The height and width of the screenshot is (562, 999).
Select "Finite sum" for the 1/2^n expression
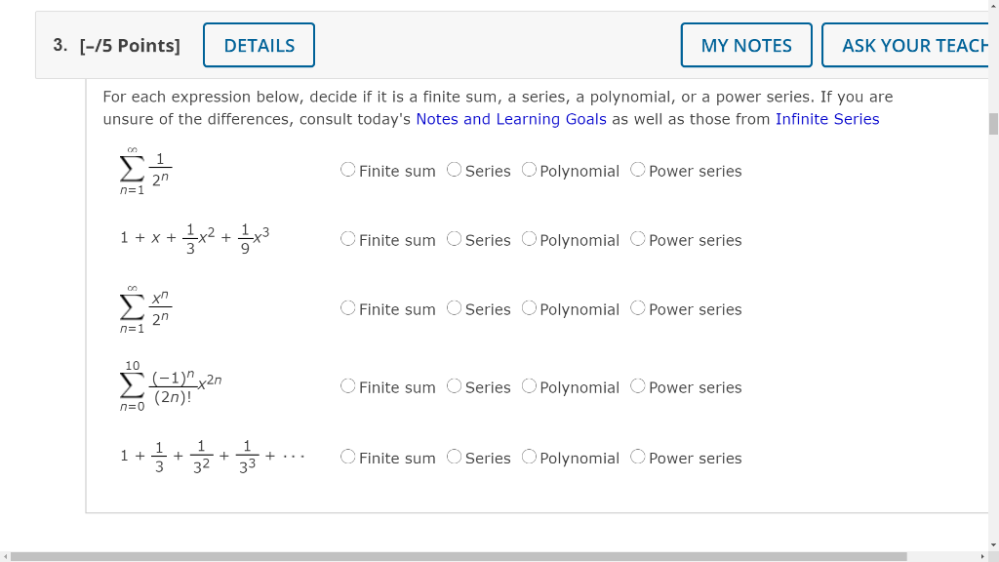pyautogui.click(x=347, y=169)
